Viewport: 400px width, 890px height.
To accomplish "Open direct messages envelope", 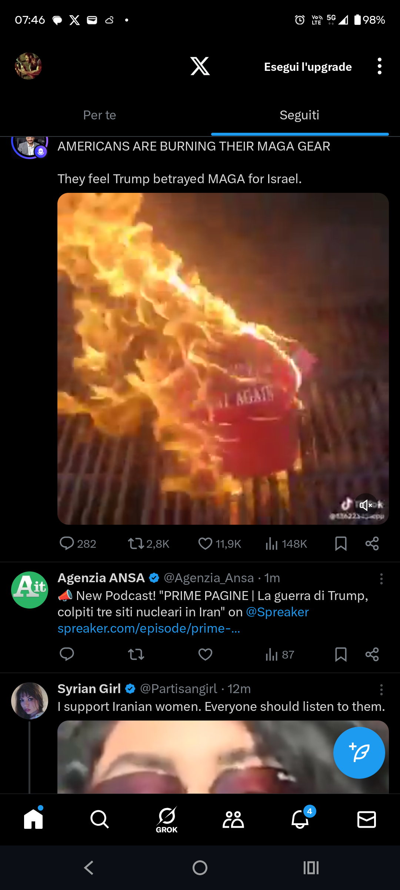I will (x=367, y=820).
